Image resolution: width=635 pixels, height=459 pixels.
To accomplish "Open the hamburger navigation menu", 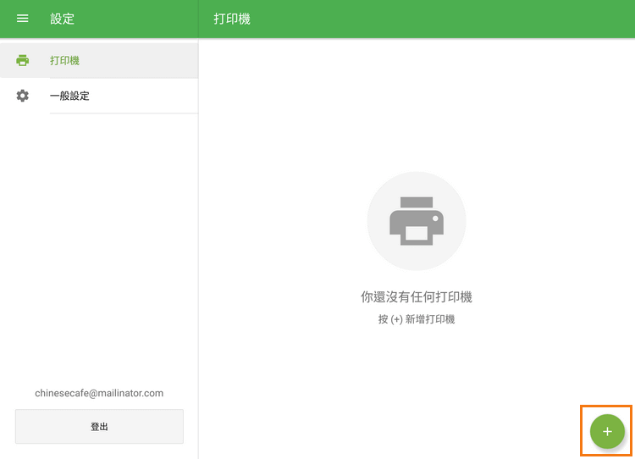I will [x=23, y=19].
